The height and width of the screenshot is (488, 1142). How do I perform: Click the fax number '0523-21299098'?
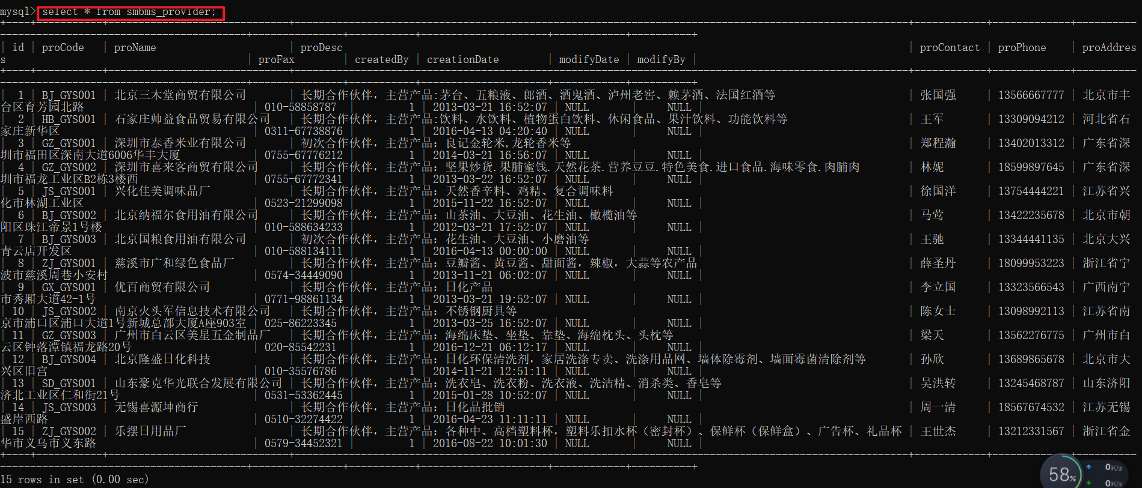[304, 203]
